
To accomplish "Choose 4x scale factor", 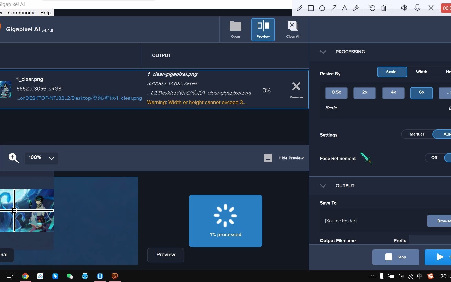I will pyautogui.click(x=393, y=93).
